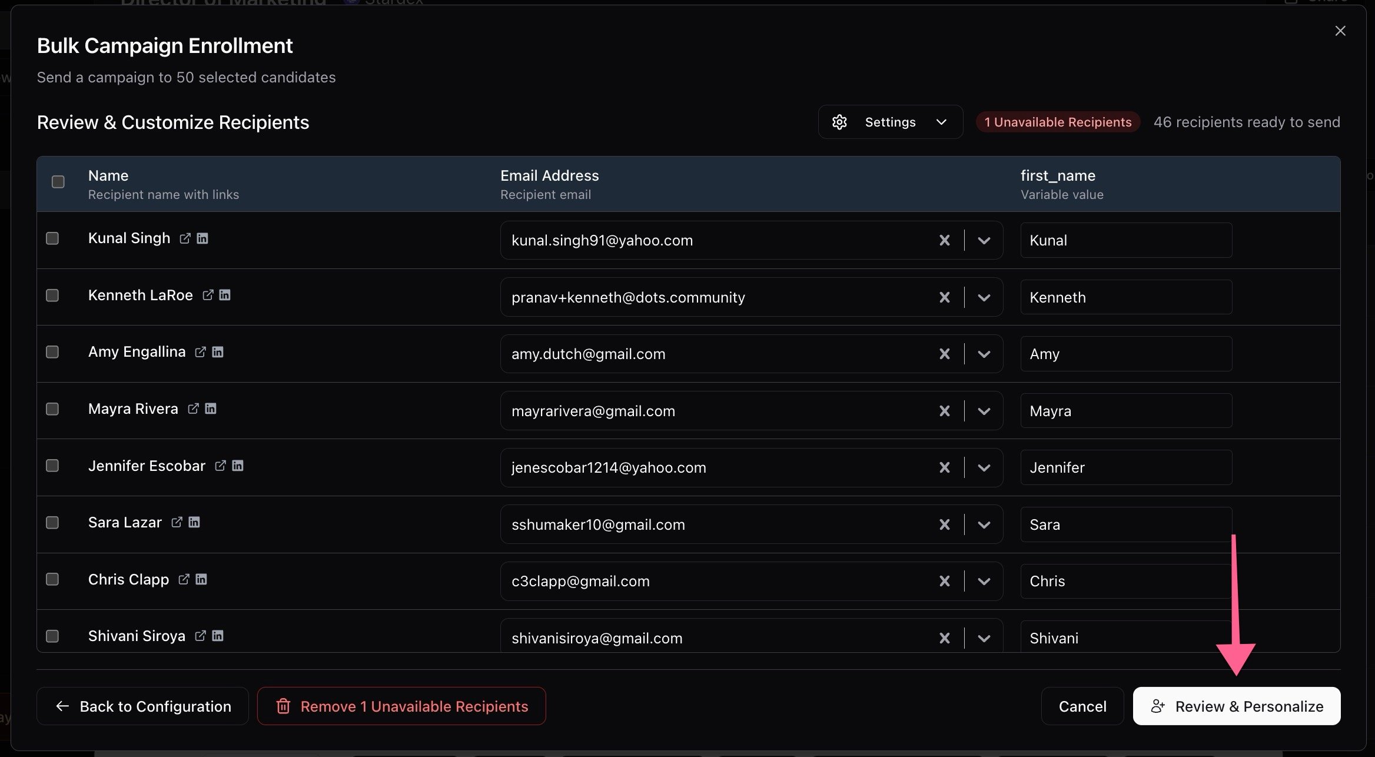1375x757 pixels.
Task: Edit the first_name field containing Amy
Action: (x=1126, y=354)
